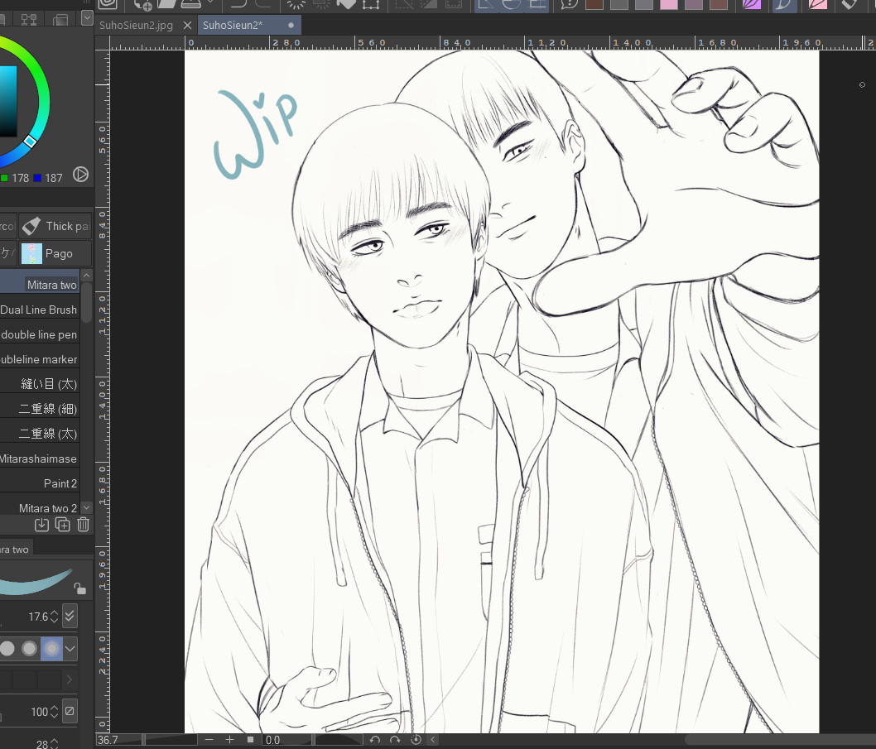Expand the brush shape chevron arrow
The image size is (876, 749).
[x=70, y=679]
